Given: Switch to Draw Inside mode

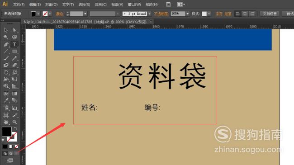Looking at the screenshot, I should tap(16, 154).
